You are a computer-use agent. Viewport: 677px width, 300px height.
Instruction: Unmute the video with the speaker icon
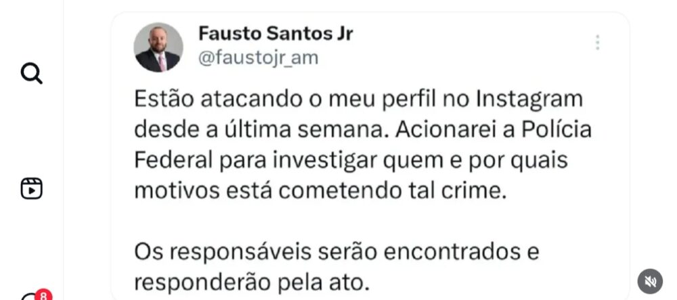click(650, 282)
